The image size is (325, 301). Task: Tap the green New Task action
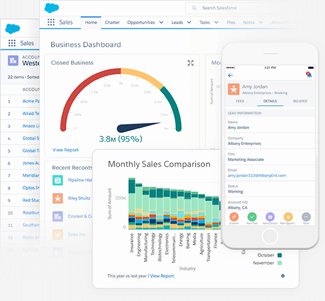tap(252, 217)
